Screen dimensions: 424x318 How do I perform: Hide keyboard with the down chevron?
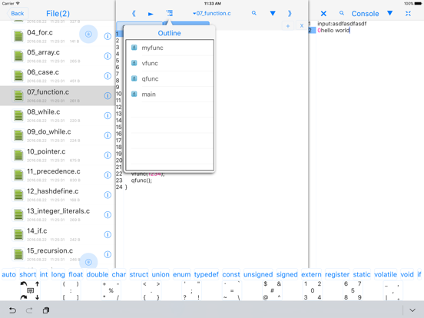(x=412, y=310)
